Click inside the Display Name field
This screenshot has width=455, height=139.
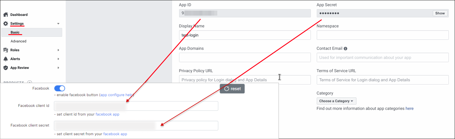point(245,35)
